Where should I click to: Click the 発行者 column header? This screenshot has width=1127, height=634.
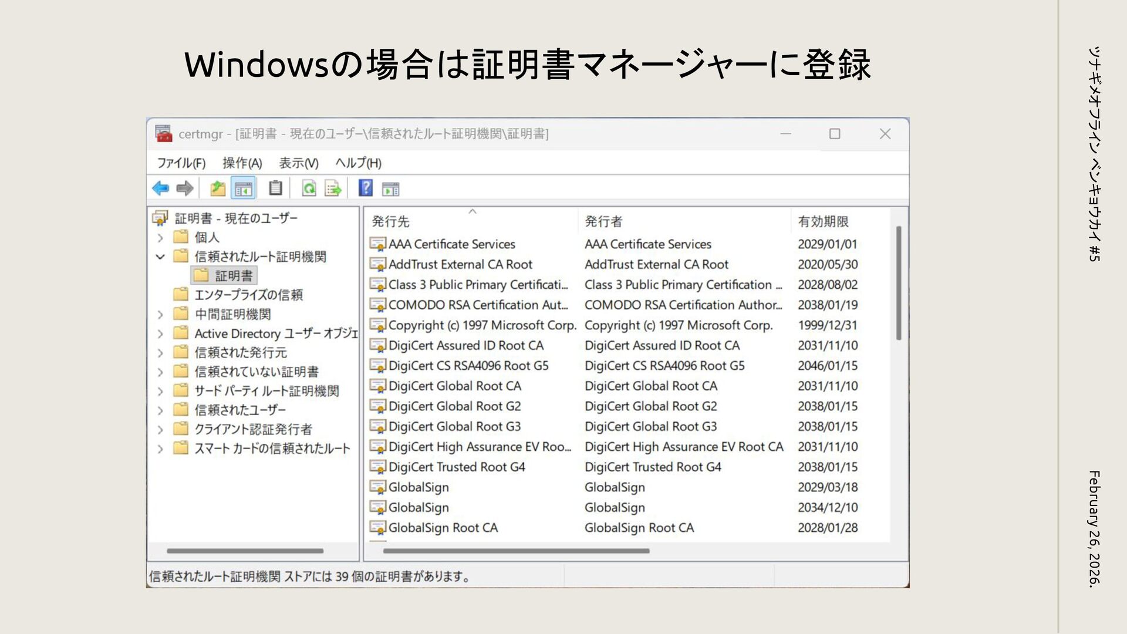point(603,222)
